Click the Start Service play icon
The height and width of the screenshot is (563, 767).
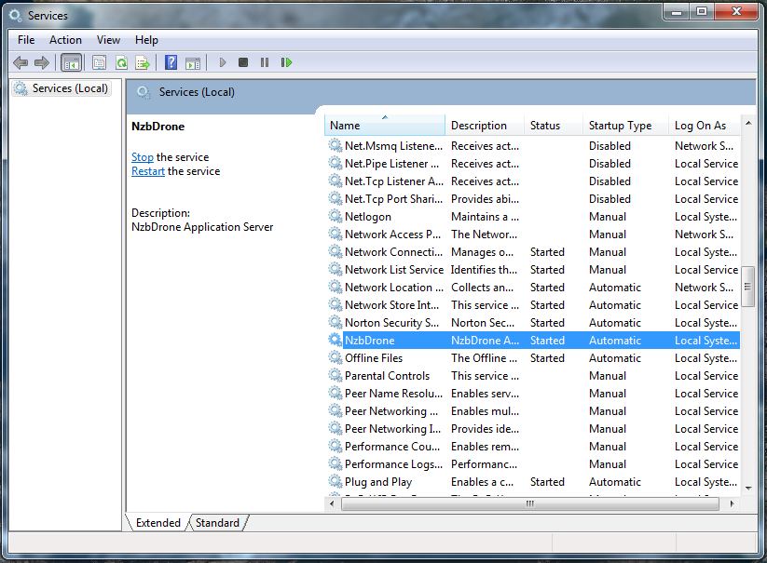223,62
